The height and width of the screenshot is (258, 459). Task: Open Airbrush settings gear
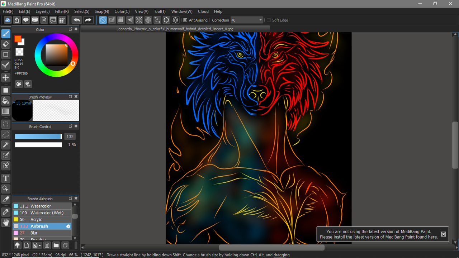(x=68, y=226)
